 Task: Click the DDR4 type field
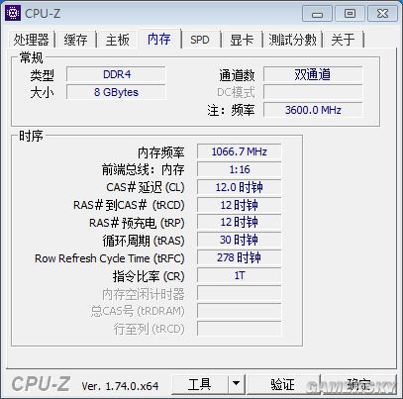click(x=116, y=74)
